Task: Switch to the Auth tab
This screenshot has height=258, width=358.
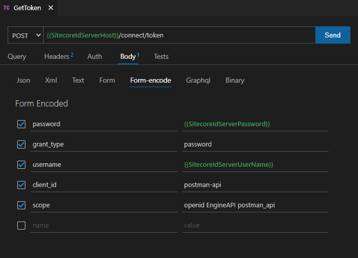Action: pos(94,56)
